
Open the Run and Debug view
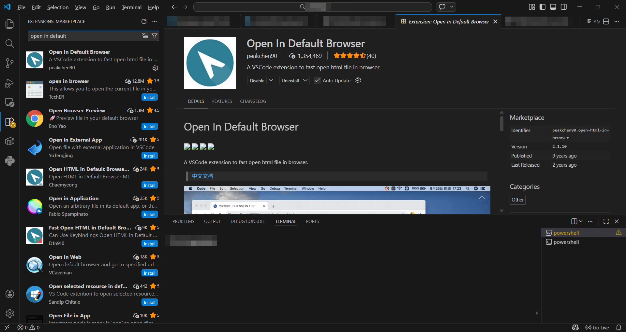[10, 83]
